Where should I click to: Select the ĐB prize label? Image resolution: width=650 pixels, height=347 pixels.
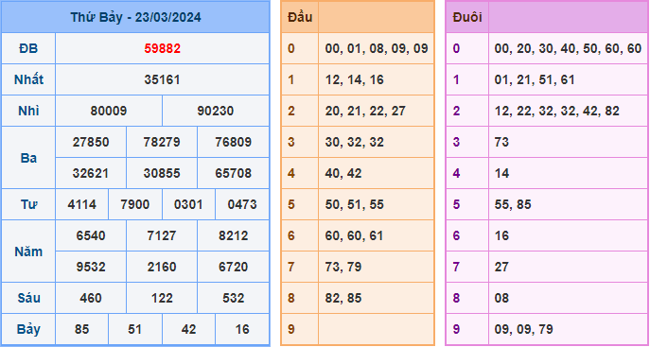[28, 49]
